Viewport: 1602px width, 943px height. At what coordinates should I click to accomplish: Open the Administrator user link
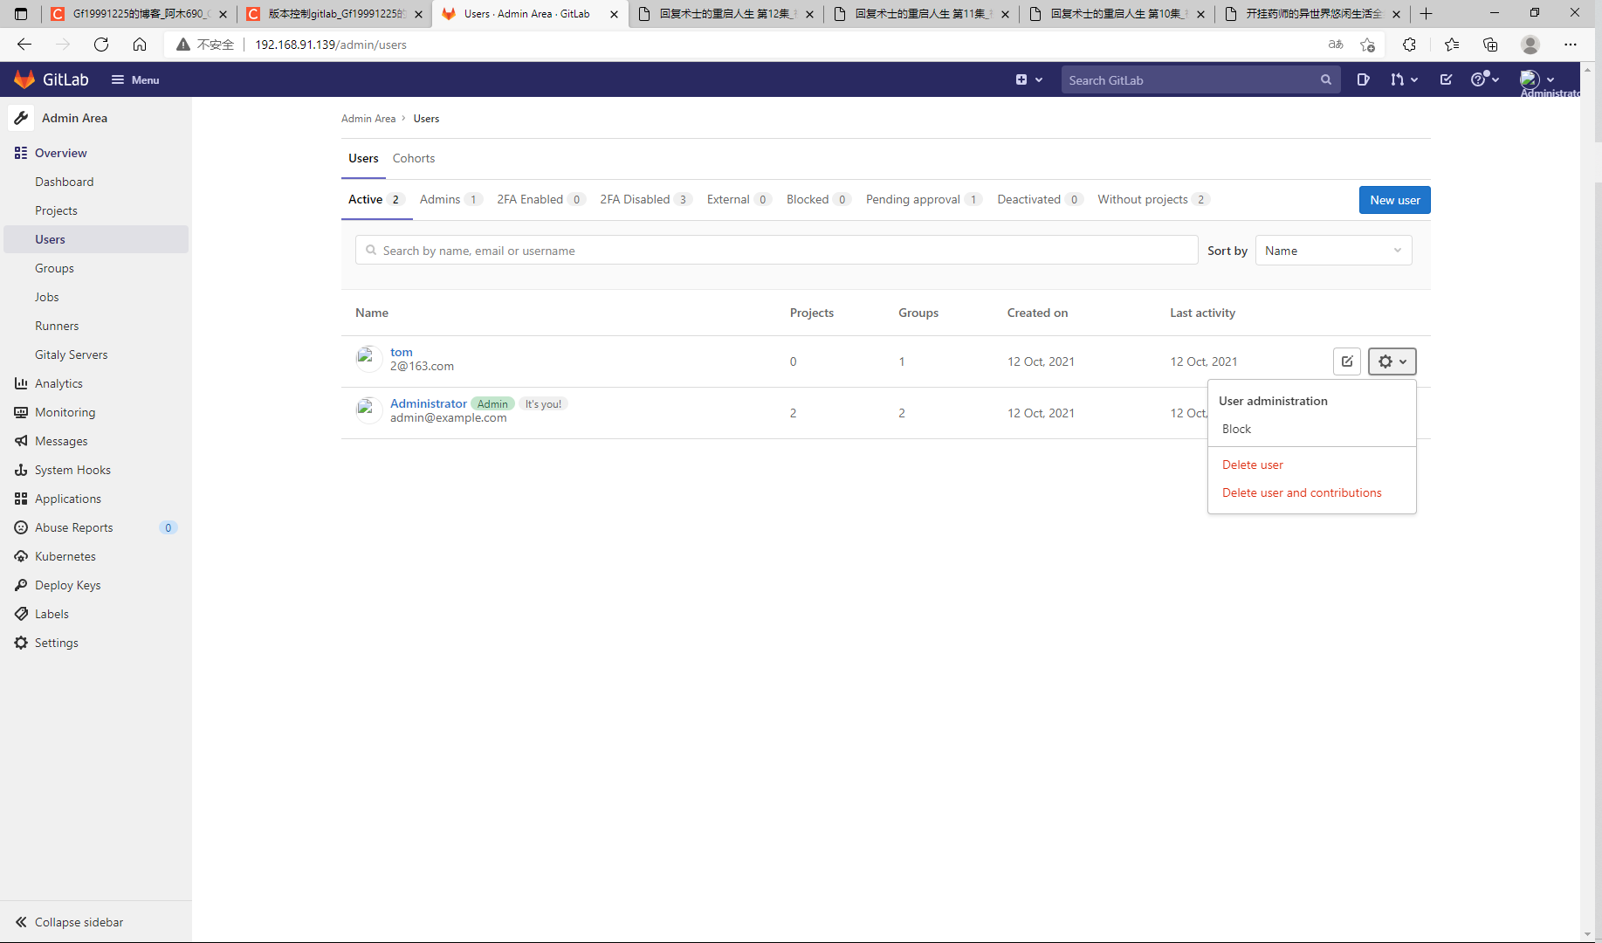pyautogui.click(x=429, y=403)
